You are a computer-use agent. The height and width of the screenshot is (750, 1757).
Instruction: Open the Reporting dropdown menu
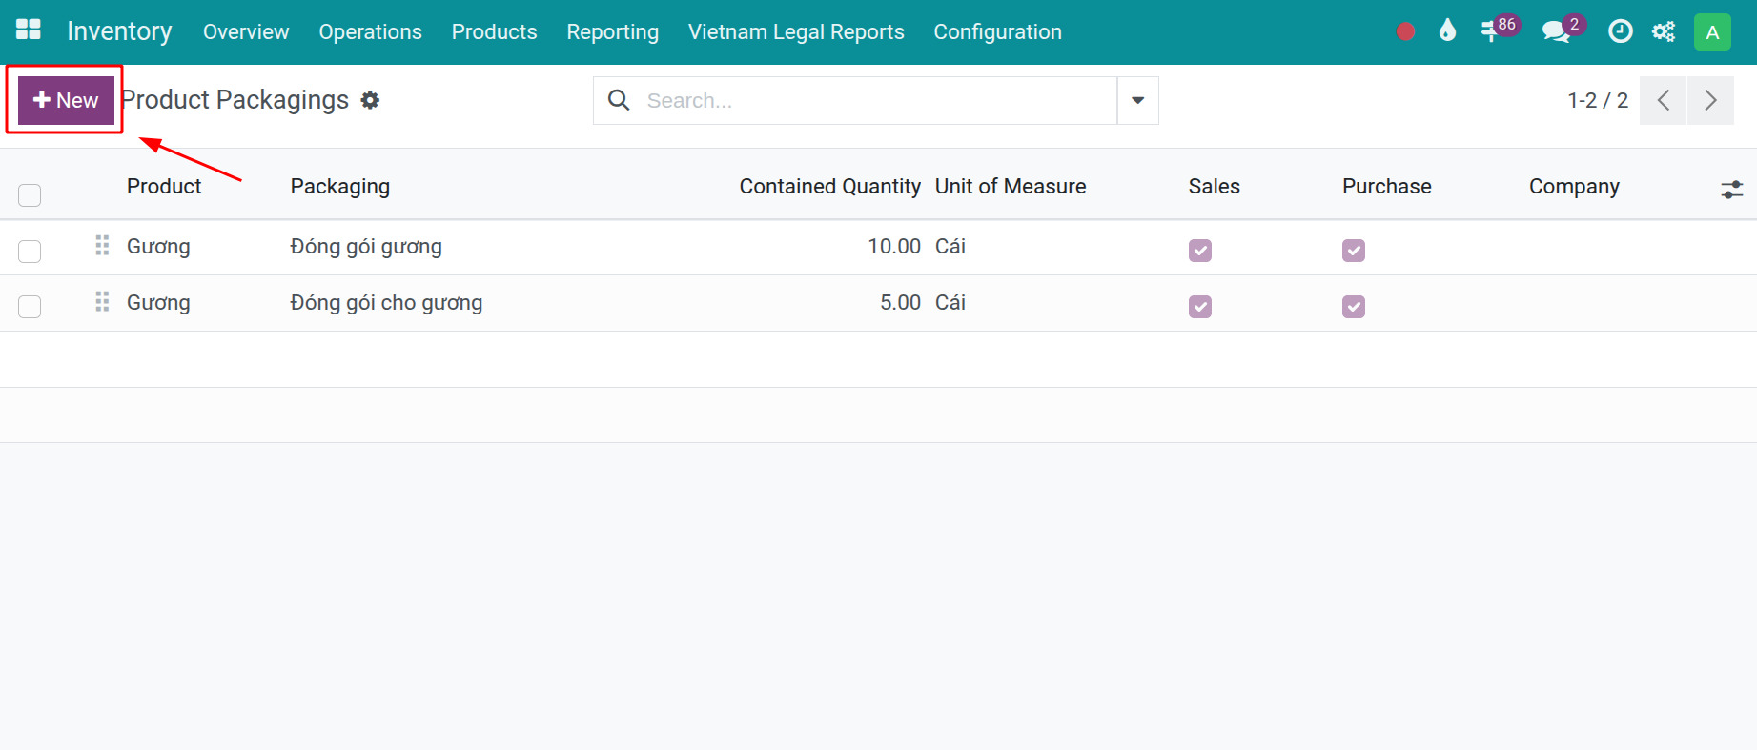(612, 31)
